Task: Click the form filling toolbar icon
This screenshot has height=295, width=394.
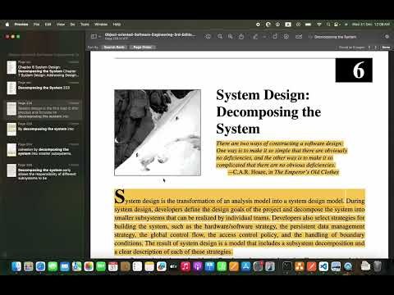Action: tap(299, 36)
